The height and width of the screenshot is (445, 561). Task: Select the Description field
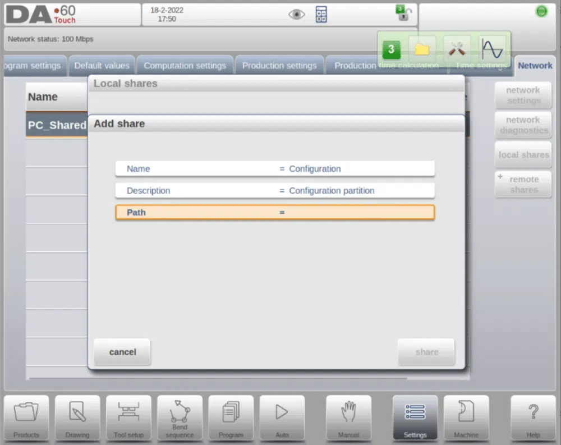coord(275,190)
